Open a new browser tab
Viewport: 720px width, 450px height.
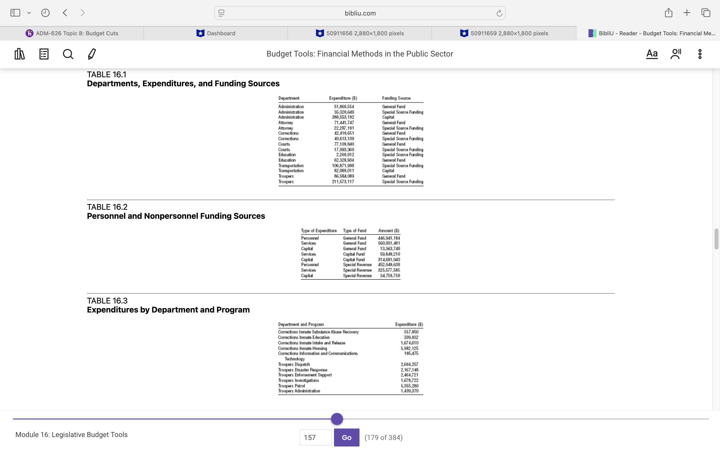[687, 12]
